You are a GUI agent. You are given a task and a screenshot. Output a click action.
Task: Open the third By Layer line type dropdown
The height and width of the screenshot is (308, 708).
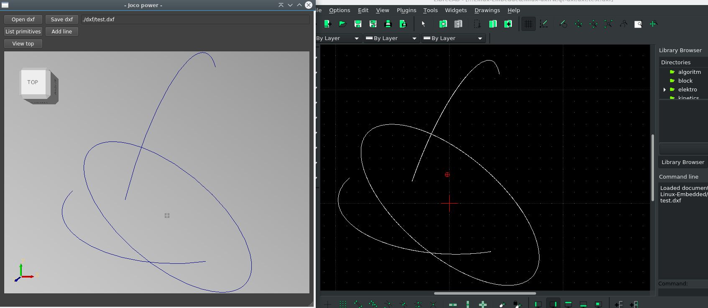tap(453, 38)
